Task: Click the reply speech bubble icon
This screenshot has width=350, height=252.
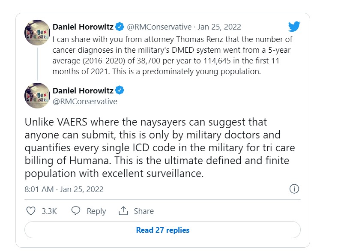Action: tap(76, 211)
